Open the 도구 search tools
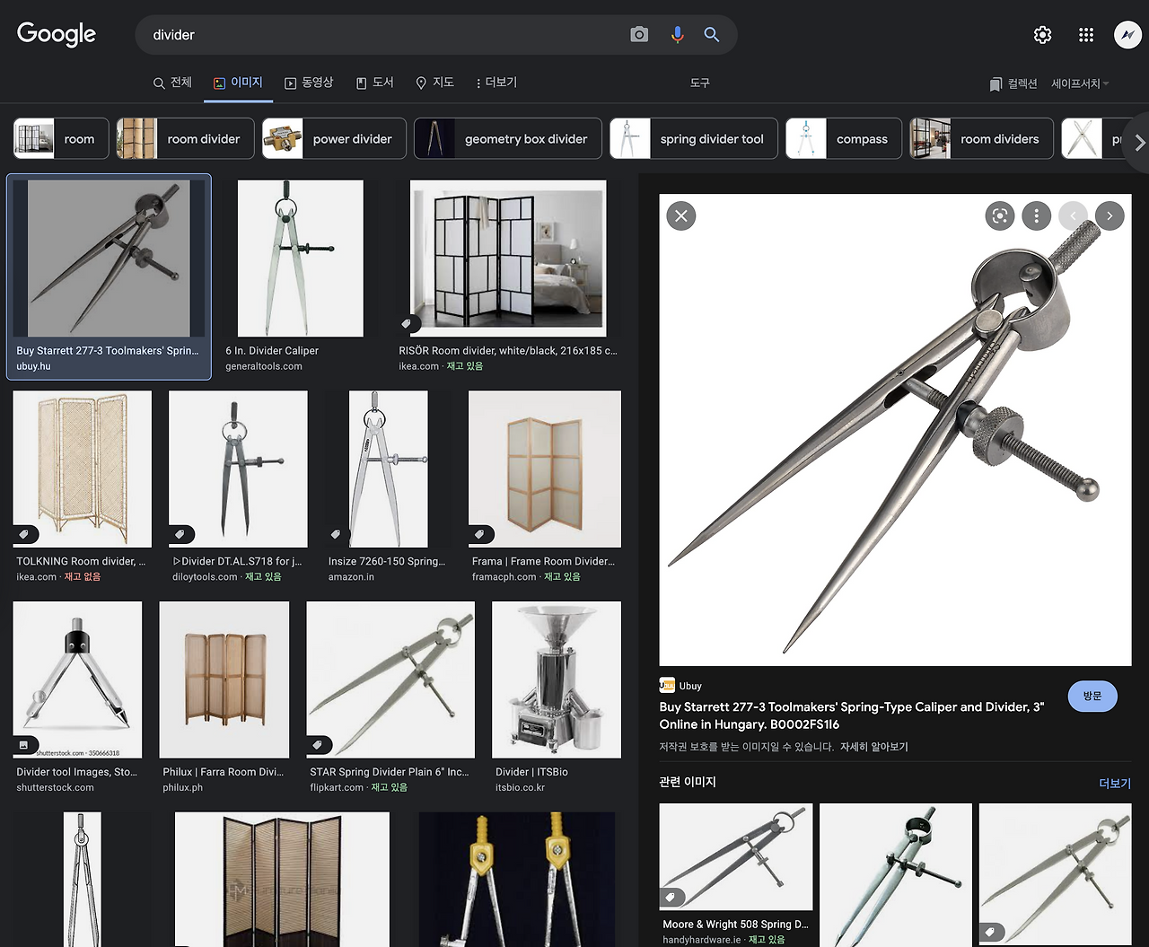The height and width of the screenshot is (947, 1149). coord(699,83)
